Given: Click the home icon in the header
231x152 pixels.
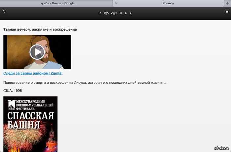Looking at the screenshot, I should (227, 11).
